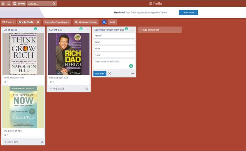Open the List of books list actions menu
246x151 pixels.
[42, 30]
